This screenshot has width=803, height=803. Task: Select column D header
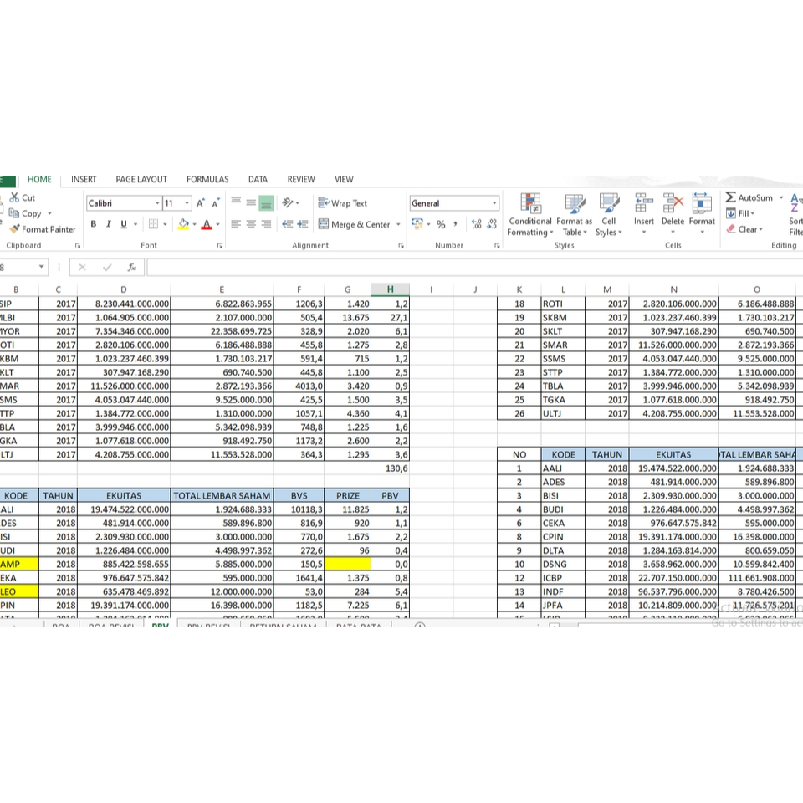[124, 289]
